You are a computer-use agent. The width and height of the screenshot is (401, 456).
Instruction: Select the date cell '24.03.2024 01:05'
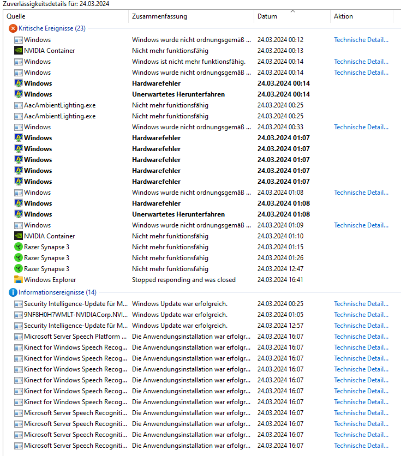280,314
